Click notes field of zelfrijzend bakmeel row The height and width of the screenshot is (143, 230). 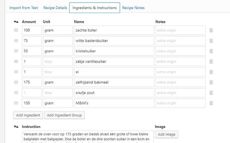tap(181, 82)
